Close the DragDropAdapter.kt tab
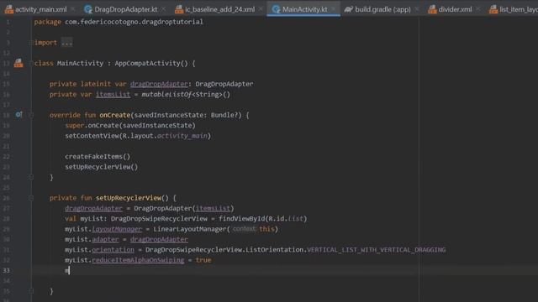The width and height of the screenshot is (538, 302). [x=163, y=9]
